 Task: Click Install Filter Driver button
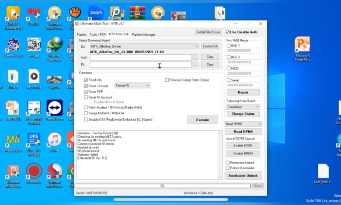pos(209,32)
